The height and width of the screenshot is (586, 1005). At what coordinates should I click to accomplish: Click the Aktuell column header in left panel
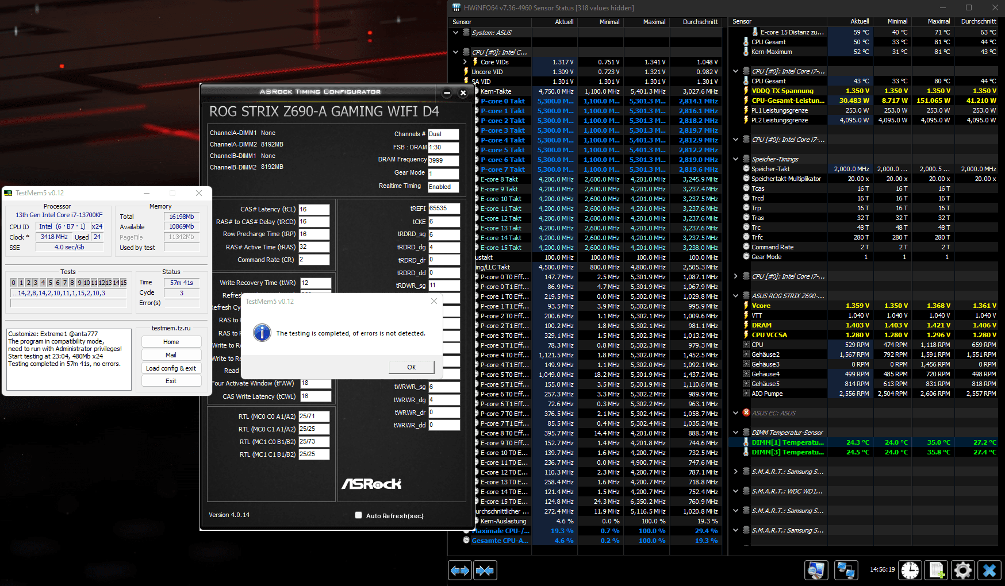554,22
